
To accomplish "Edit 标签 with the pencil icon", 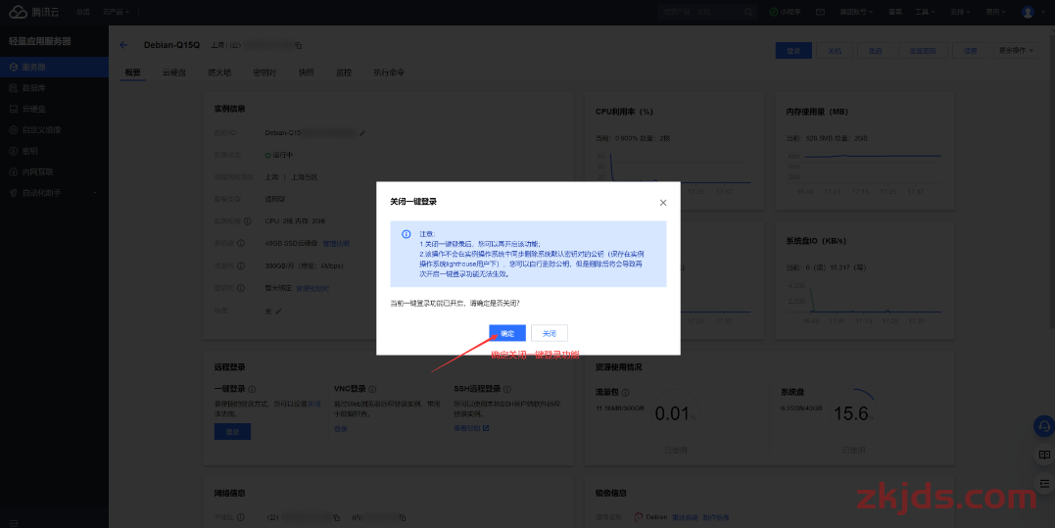I will (278, 312).
